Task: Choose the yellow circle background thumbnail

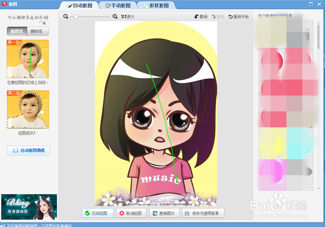Action: [x=272, y=144]
